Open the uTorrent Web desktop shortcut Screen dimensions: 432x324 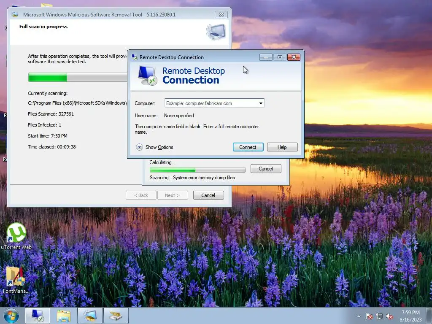point(16,236)
